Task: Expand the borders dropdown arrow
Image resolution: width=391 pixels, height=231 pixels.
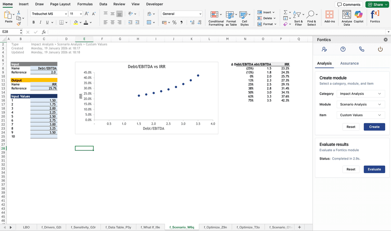Action: (x=66, y=22)
